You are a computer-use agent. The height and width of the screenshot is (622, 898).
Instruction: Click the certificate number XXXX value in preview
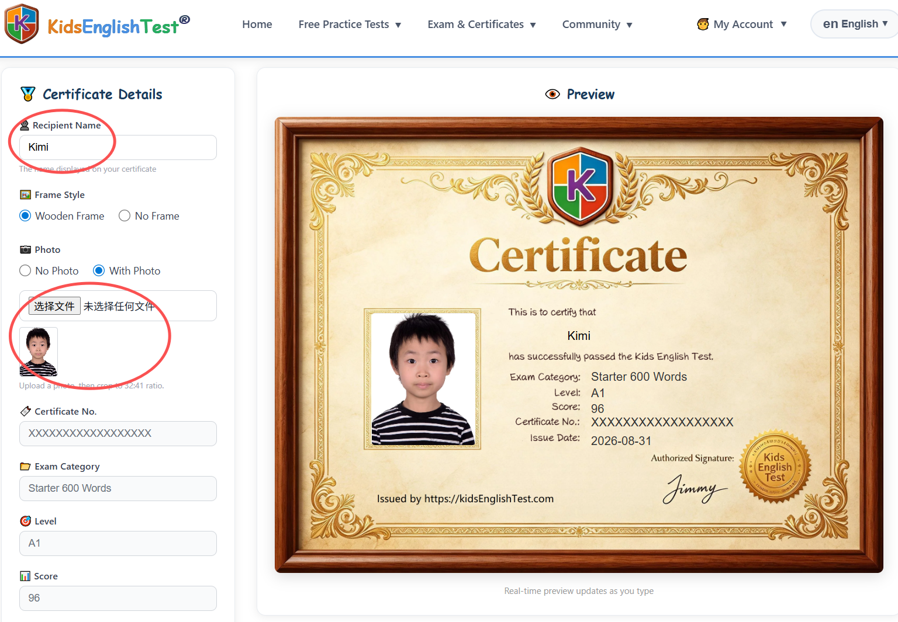click(x=662, y=422)
